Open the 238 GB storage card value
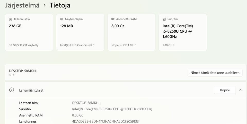The height and width of the screenshot is (124, 247). (x=15, y=26)
